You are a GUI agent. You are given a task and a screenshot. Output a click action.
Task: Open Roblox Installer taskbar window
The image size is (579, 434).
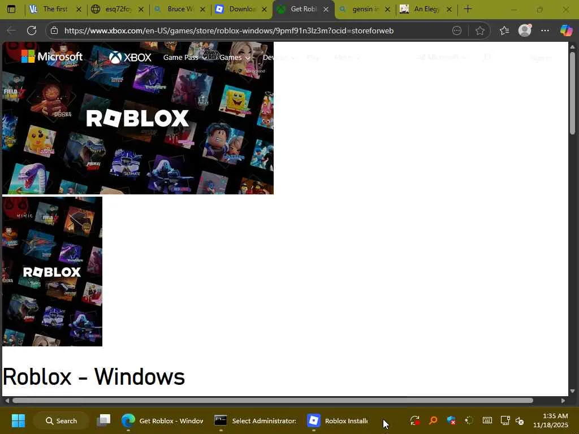[338, 420]
